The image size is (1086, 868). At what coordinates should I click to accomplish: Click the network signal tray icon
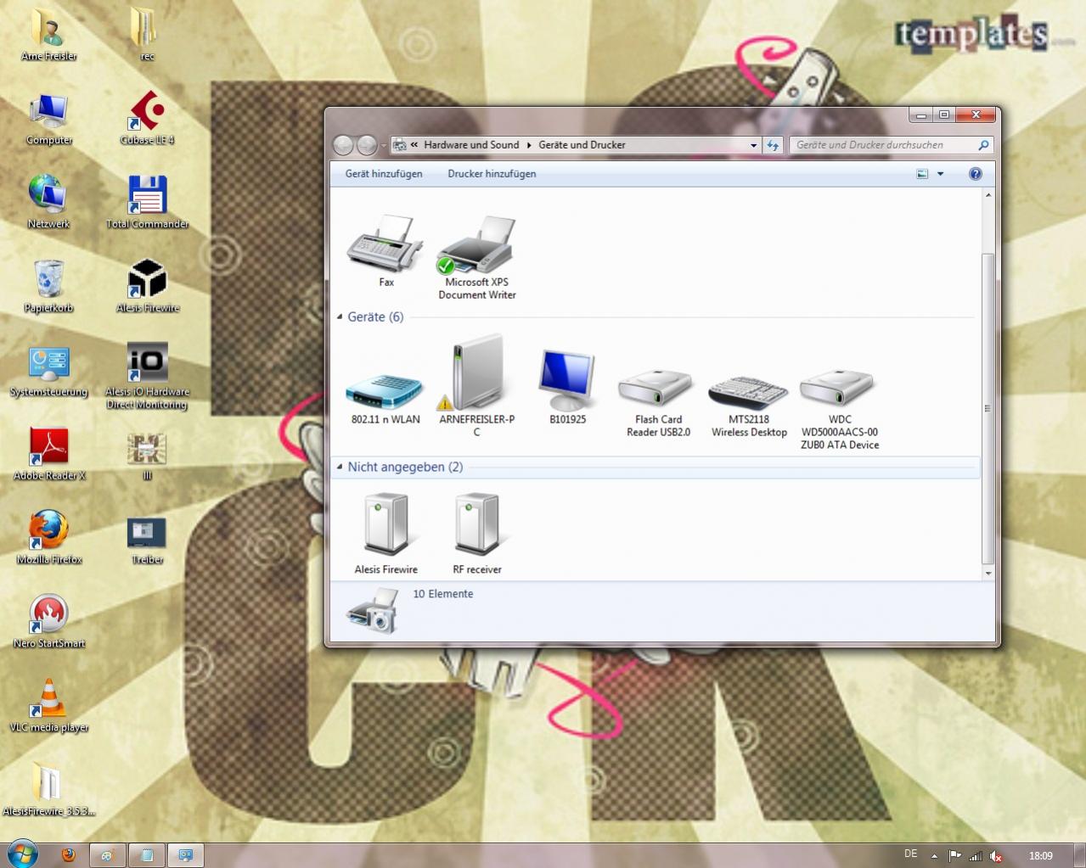976,856
